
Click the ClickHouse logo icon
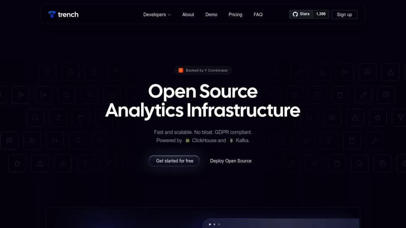click(188, 141)
